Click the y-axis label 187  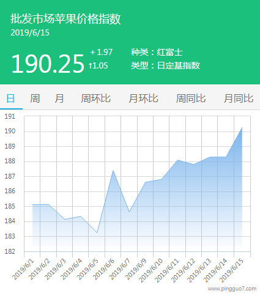coord(10,176)
